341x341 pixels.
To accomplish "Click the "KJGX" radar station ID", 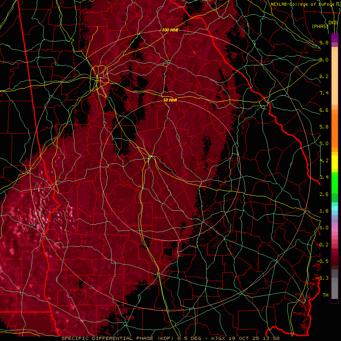I will 218,338.
